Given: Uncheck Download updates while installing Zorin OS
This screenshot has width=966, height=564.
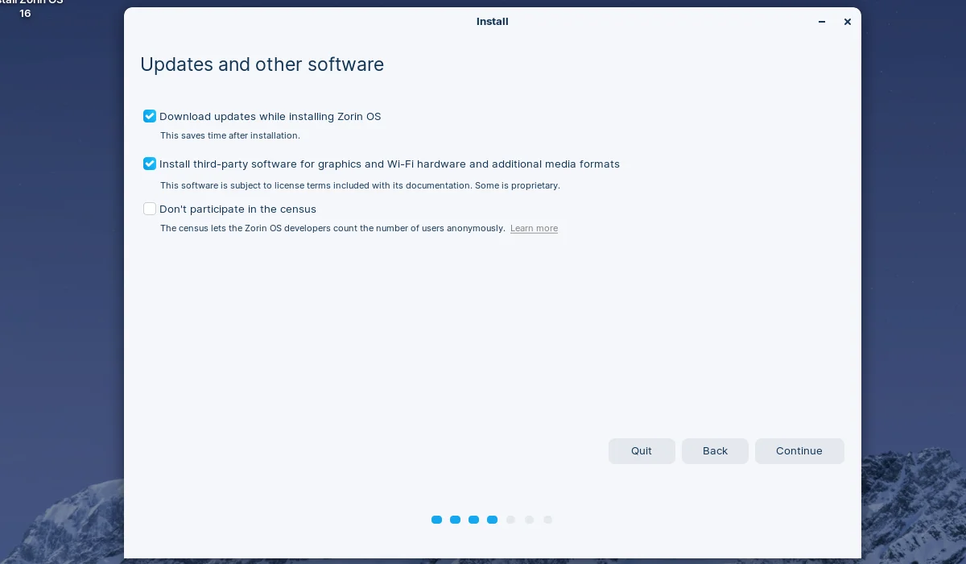Looking at the screenshot, I should click(x=150, y=116).
